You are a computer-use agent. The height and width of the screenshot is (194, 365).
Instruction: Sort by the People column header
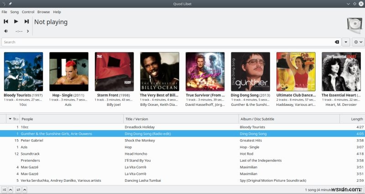coord(72,119)
